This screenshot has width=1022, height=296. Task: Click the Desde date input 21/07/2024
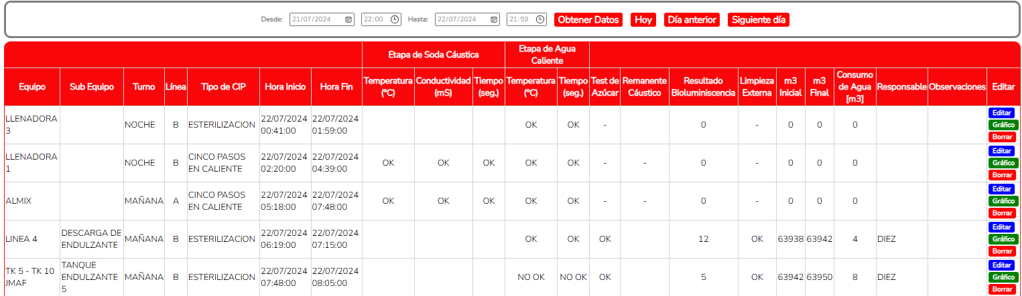point(315,20)
